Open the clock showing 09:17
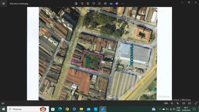This screenshot has height=112, width=199. (186, 109)
